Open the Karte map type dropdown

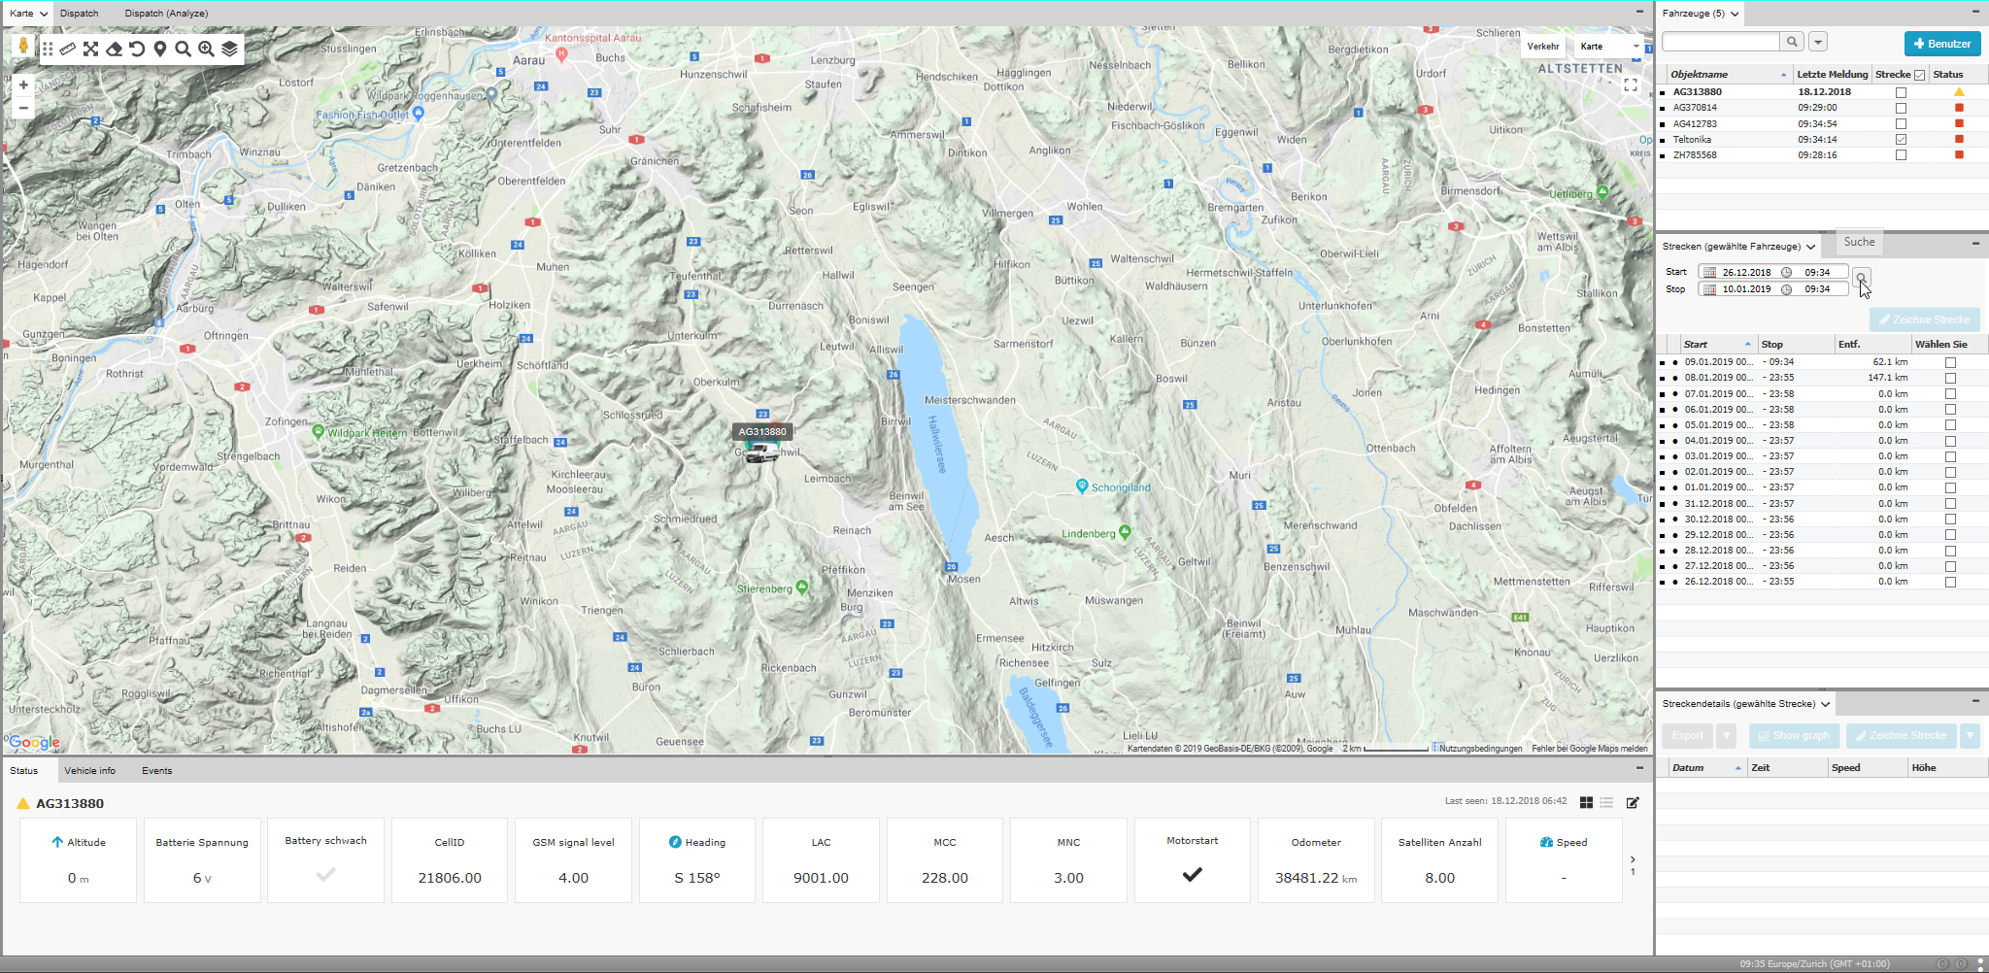pos(1609,47)
